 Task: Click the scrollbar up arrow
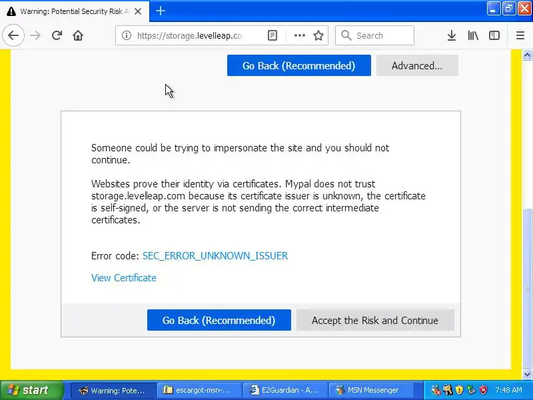click(x=527, y=55)
